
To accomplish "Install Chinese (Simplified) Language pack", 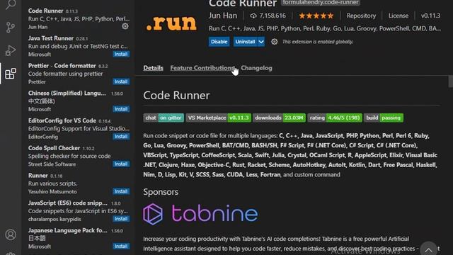I will (x=121, y=109).
